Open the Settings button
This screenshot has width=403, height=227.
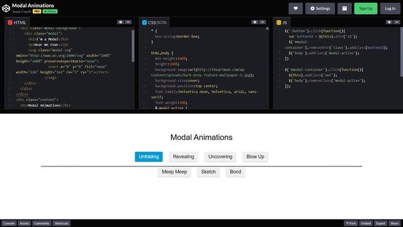point(320,8)
